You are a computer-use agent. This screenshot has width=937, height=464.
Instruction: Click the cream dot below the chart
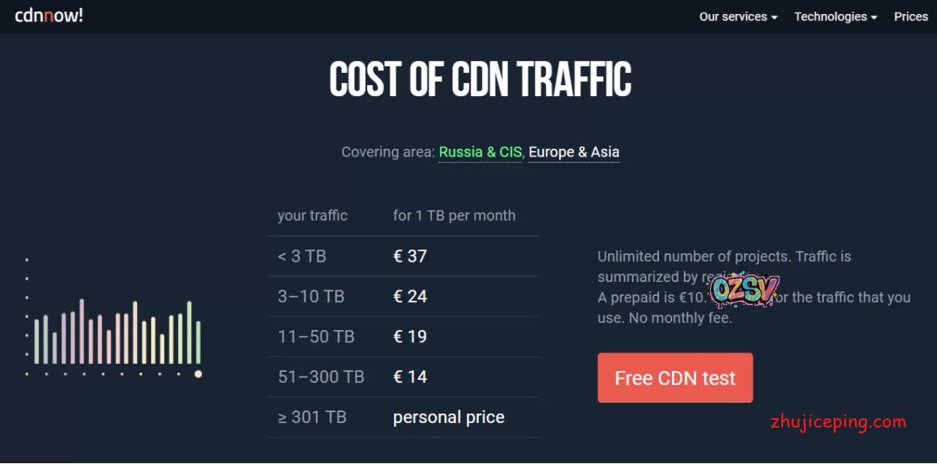click(x=198, y=374)
